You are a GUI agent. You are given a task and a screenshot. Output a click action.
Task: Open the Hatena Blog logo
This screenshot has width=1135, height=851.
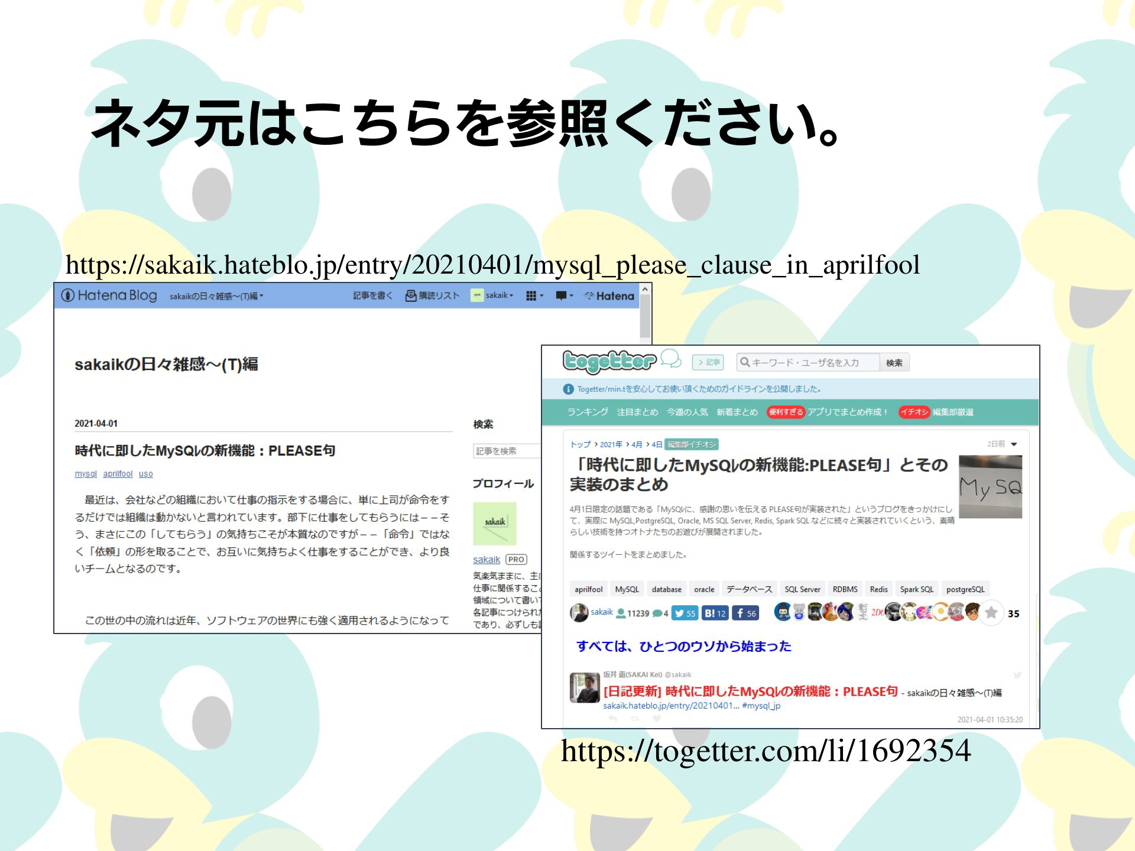tap(109, 295)
